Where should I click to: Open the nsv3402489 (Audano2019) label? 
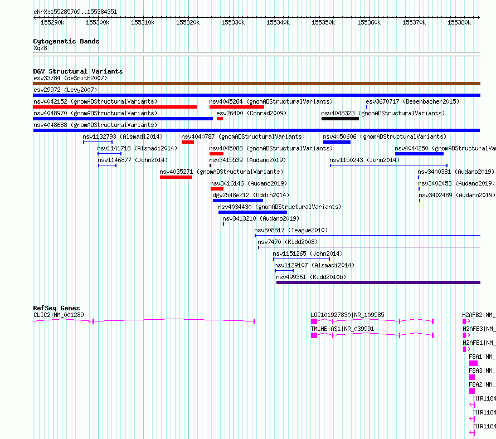pos(457,195)
